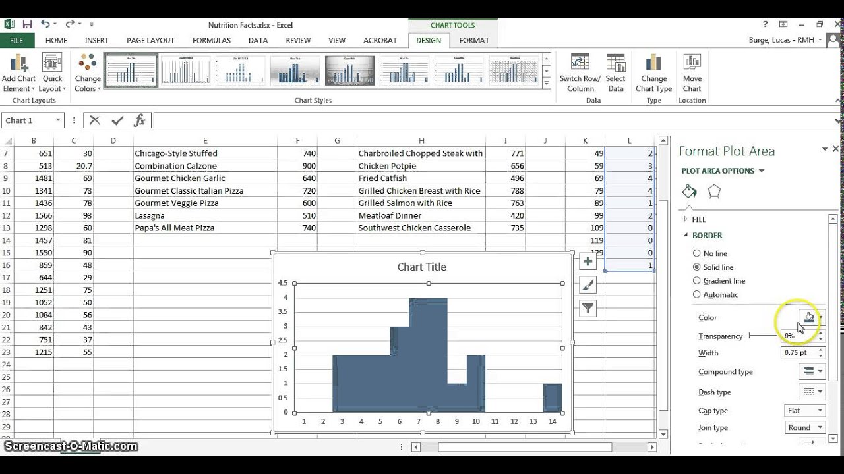844x474 pixels.
Task: Click the formula bar Cancel X icon
Action: (95, 120)
